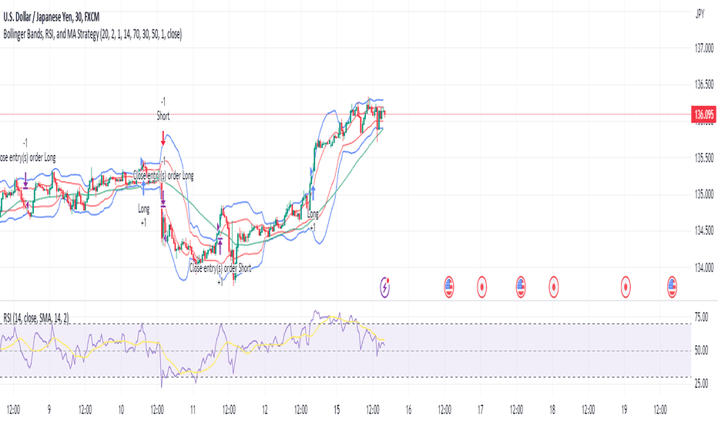
Task: Click the JPY currency label on price axis
Action: (x=700, y=14)
